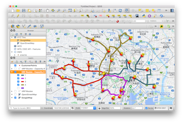Click the purple disc plugin icon
Viewport: 183px width, 123px height.
(150, 16)
